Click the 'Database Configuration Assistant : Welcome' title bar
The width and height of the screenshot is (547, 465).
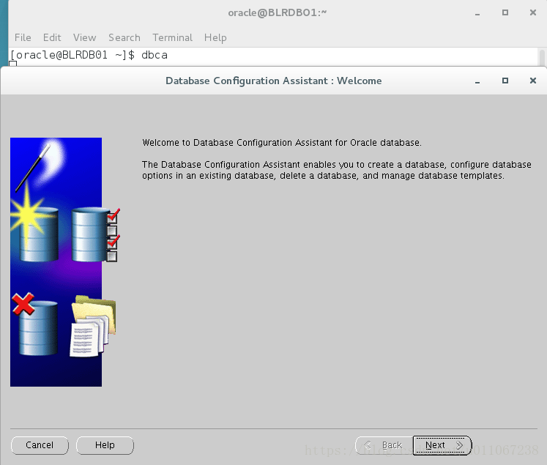[x=274, y=81]
